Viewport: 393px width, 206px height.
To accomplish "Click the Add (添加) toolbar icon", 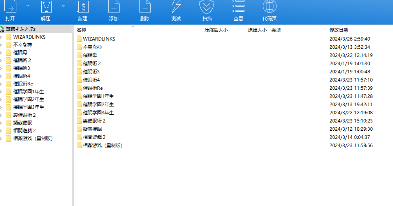I will (114, 7).
